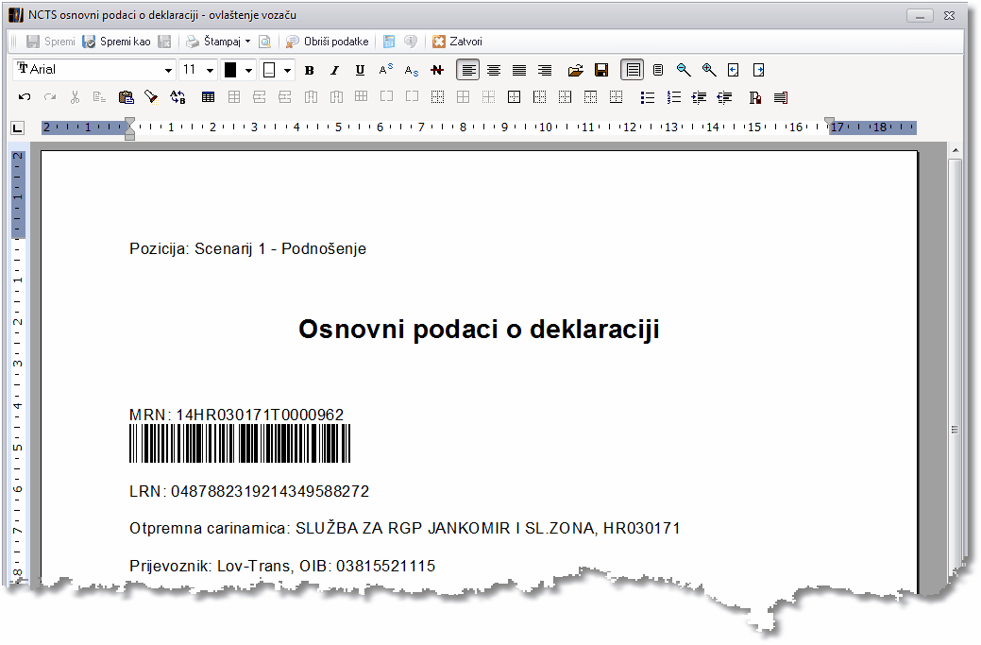
Task: Click the open file folder icon
Action: tap(576, 70)
